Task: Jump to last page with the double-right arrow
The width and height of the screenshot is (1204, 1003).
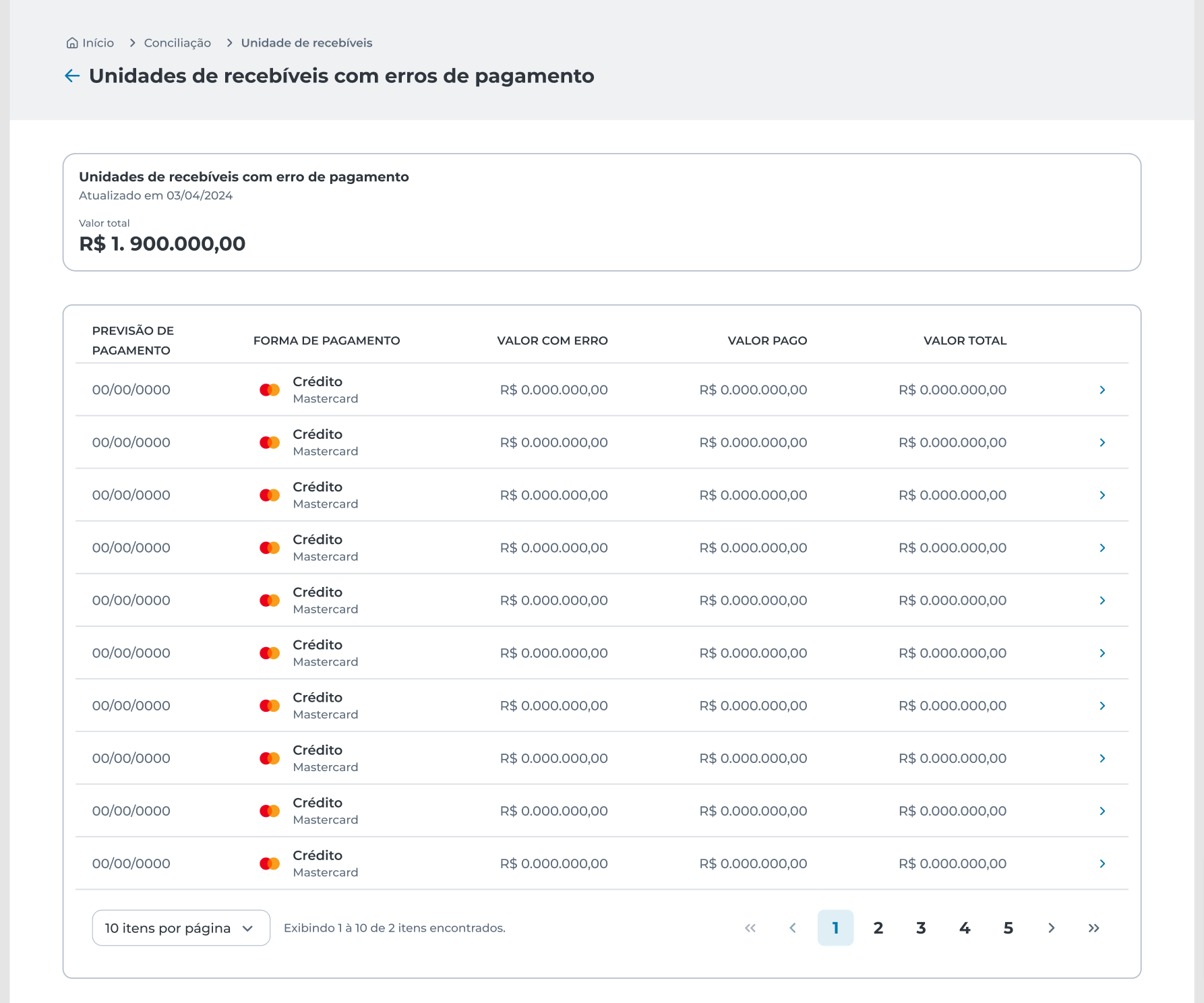Action: click(1094, 928)
